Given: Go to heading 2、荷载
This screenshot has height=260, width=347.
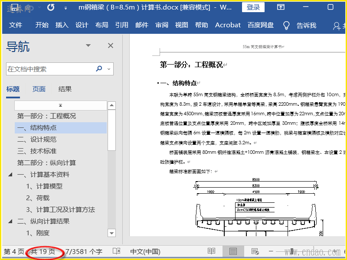Looking at the screenshot, I should [x=38, y=198].
